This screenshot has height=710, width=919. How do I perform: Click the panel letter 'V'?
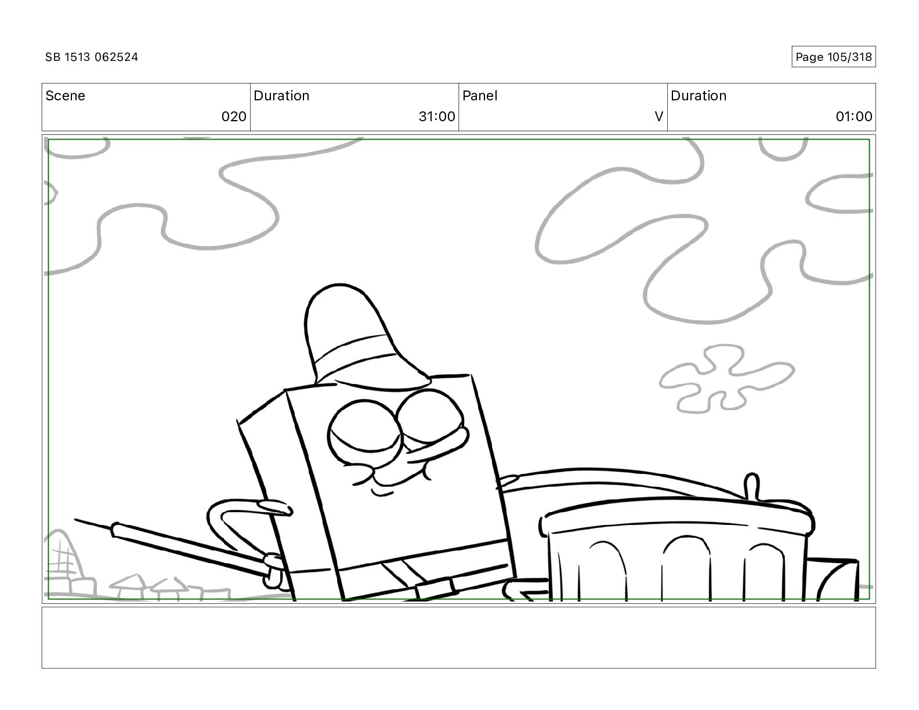tap(659, 117)
